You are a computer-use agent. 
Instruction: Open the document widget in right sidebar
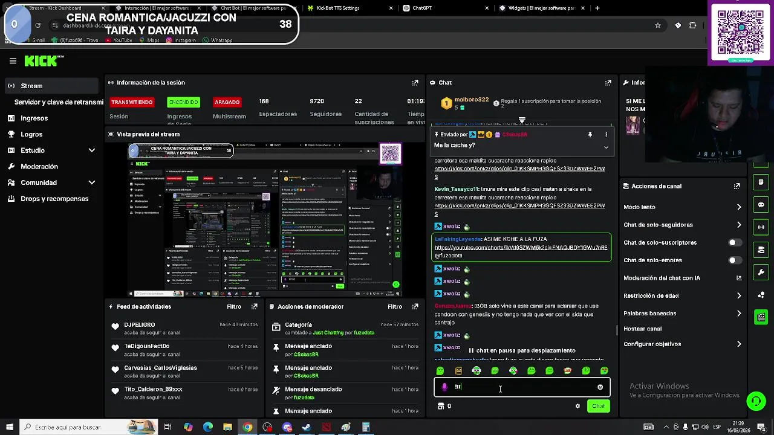coord(761,182)
